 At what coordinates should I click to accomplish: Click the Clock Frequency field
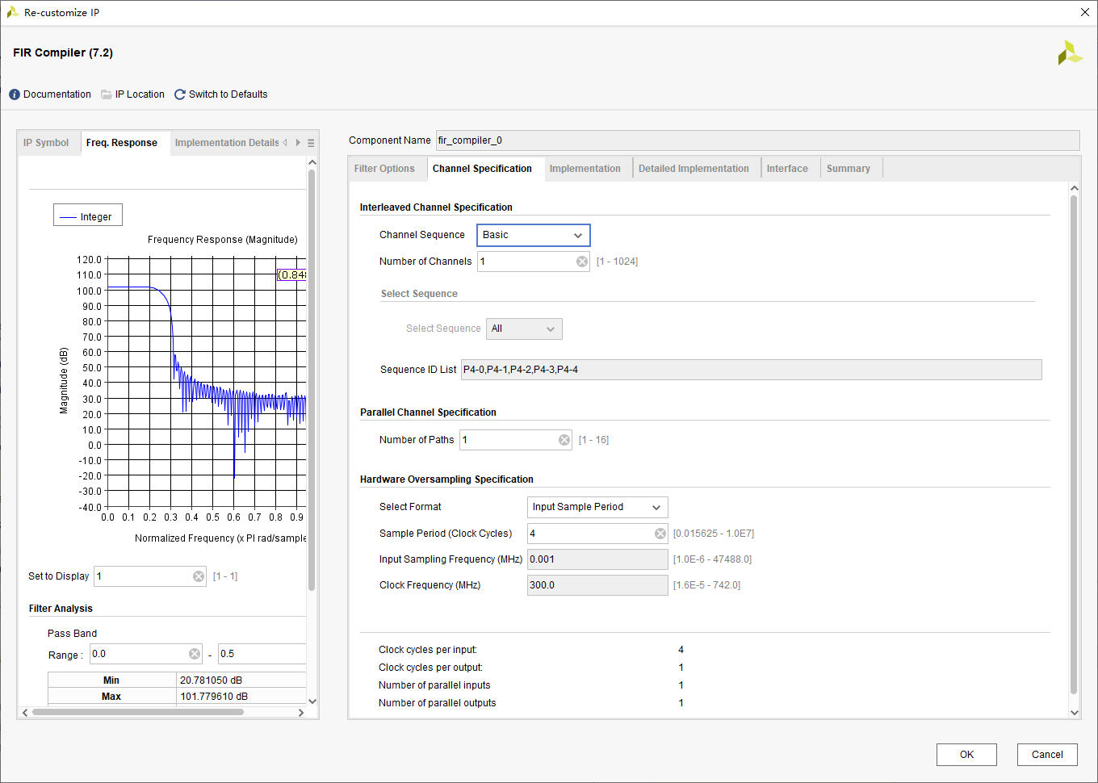coord(597,585)
